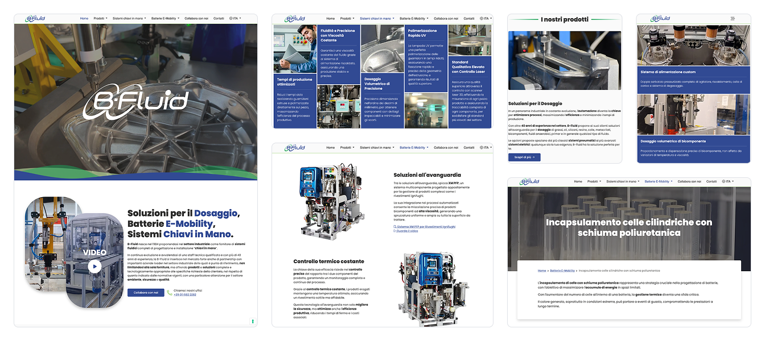Image resolution: width=765 pixels, height=341 pixels.
Task: Open ITA language dropdown on homepage
Action: point(235,19)
